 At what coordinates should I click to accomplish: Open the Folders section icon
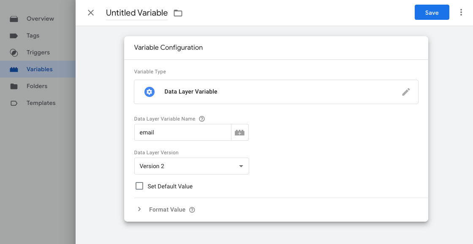tap(14, 86)
